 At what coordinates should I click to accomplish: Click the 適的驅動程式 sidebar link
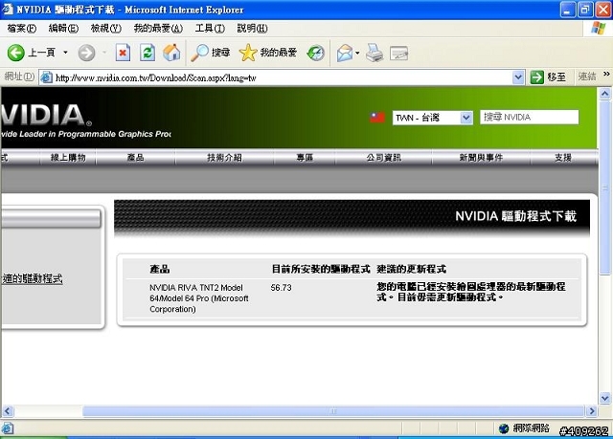[x=32, y=278]
